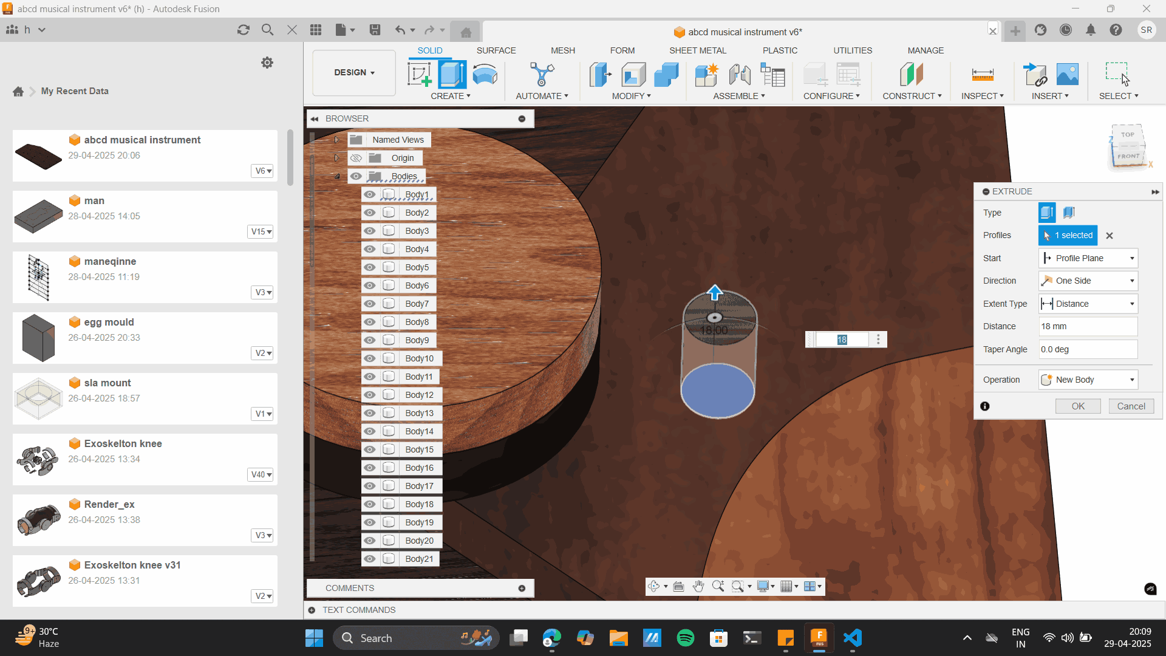
Task: Select the Press Pull modify tool
Action: [601, 75]
